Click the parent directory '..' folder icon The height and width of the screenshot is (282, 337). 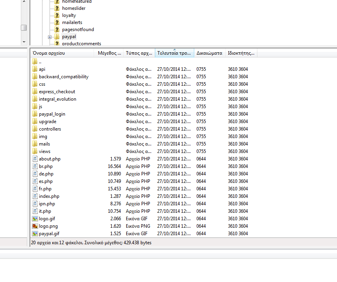click(x=35, y=61)
